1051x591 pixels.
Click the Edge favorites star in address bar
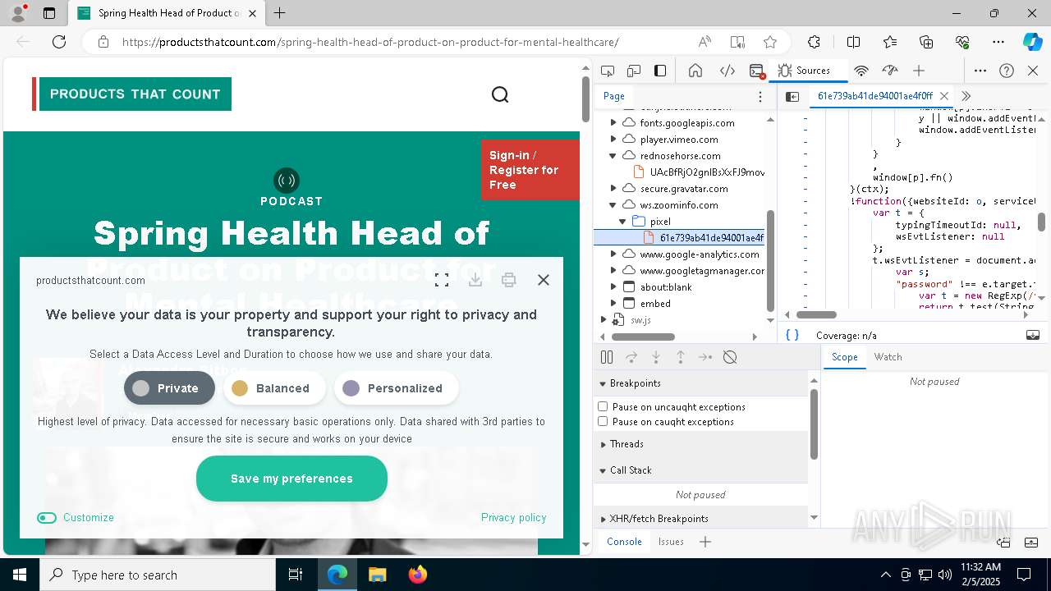tap(770, 42)
